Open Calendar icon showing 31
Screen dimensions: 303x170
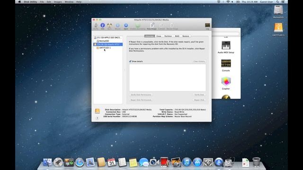(112, 162)
